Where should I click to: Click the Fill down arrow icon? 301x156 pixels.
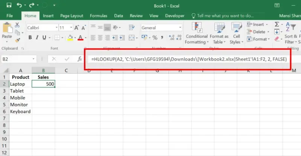click(x=277, y=32)
